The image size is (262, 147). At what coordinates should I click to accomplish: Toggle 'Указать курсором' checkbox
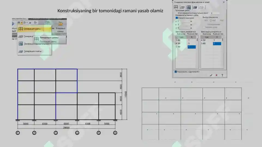[x=177, y=18]
